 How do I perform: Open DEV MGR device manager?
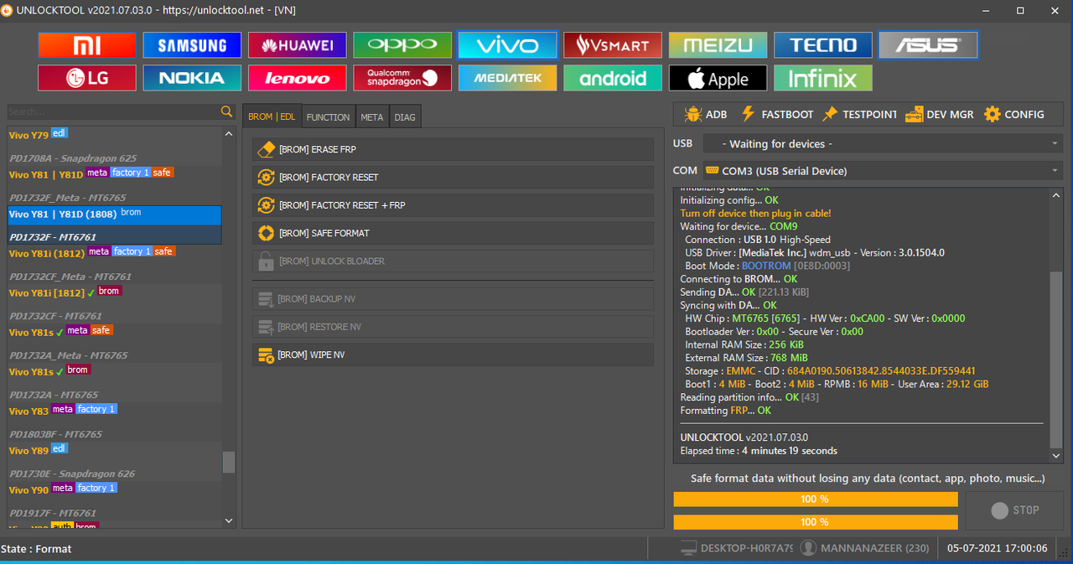[940, 114]
